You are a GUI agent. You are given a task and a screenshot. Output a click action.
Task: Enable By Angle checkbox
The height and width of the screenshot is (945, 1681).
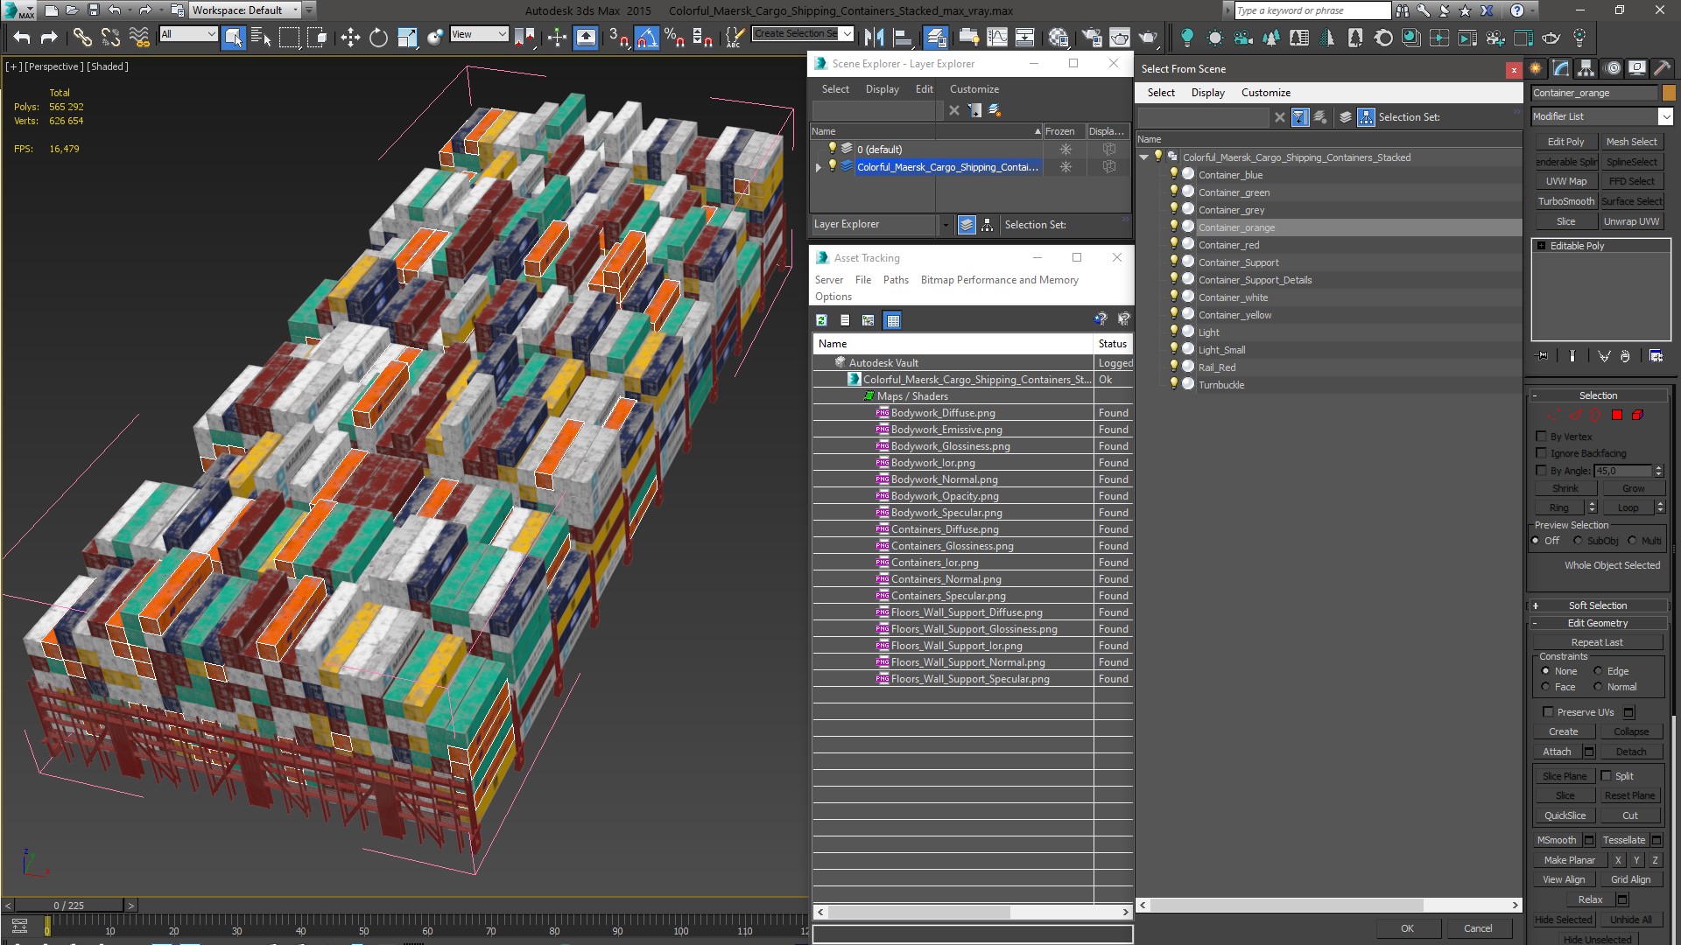coord(1541,470)
